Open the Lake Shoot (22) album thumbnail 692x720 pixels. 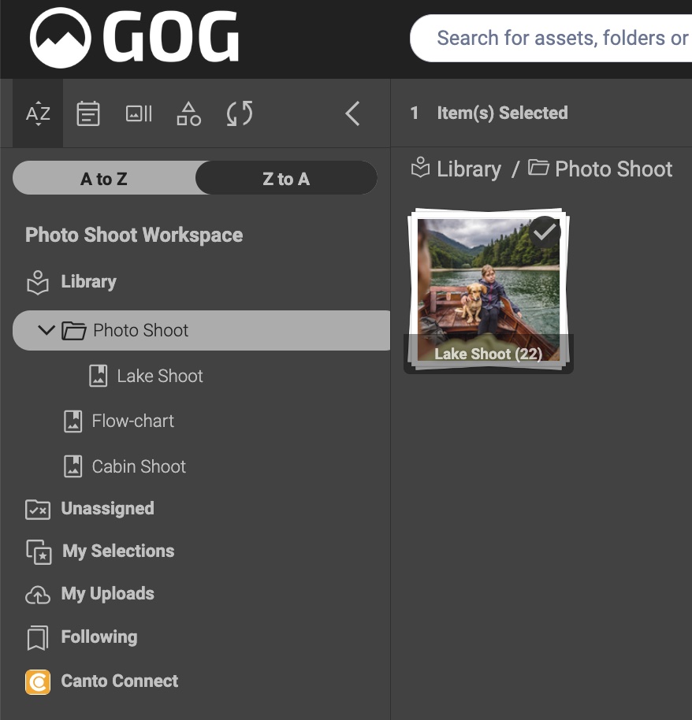[489, 289]
